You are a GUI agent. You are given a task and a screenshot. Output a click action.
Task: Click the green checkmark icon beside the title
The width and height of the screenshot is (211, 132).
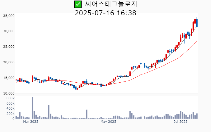click(x=78, y=4)
